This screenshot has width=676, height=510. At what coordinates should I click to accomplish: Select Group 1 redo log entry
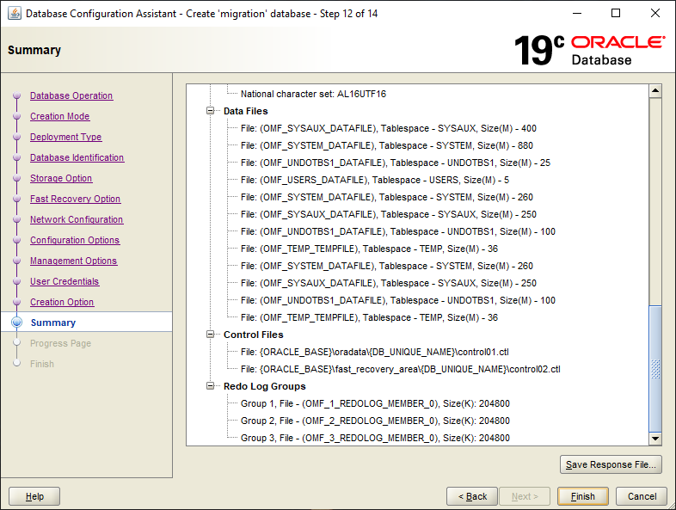375,403
